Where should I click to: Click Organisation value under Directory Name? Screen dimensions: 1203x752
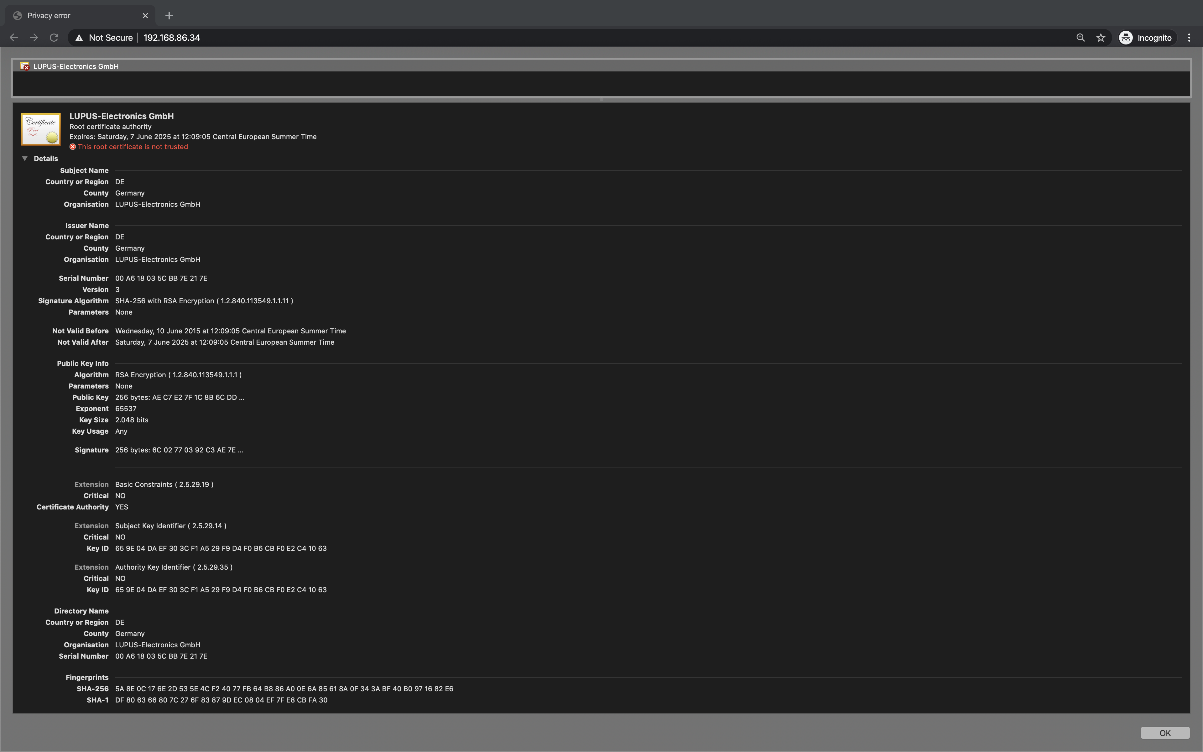point(158,645)
